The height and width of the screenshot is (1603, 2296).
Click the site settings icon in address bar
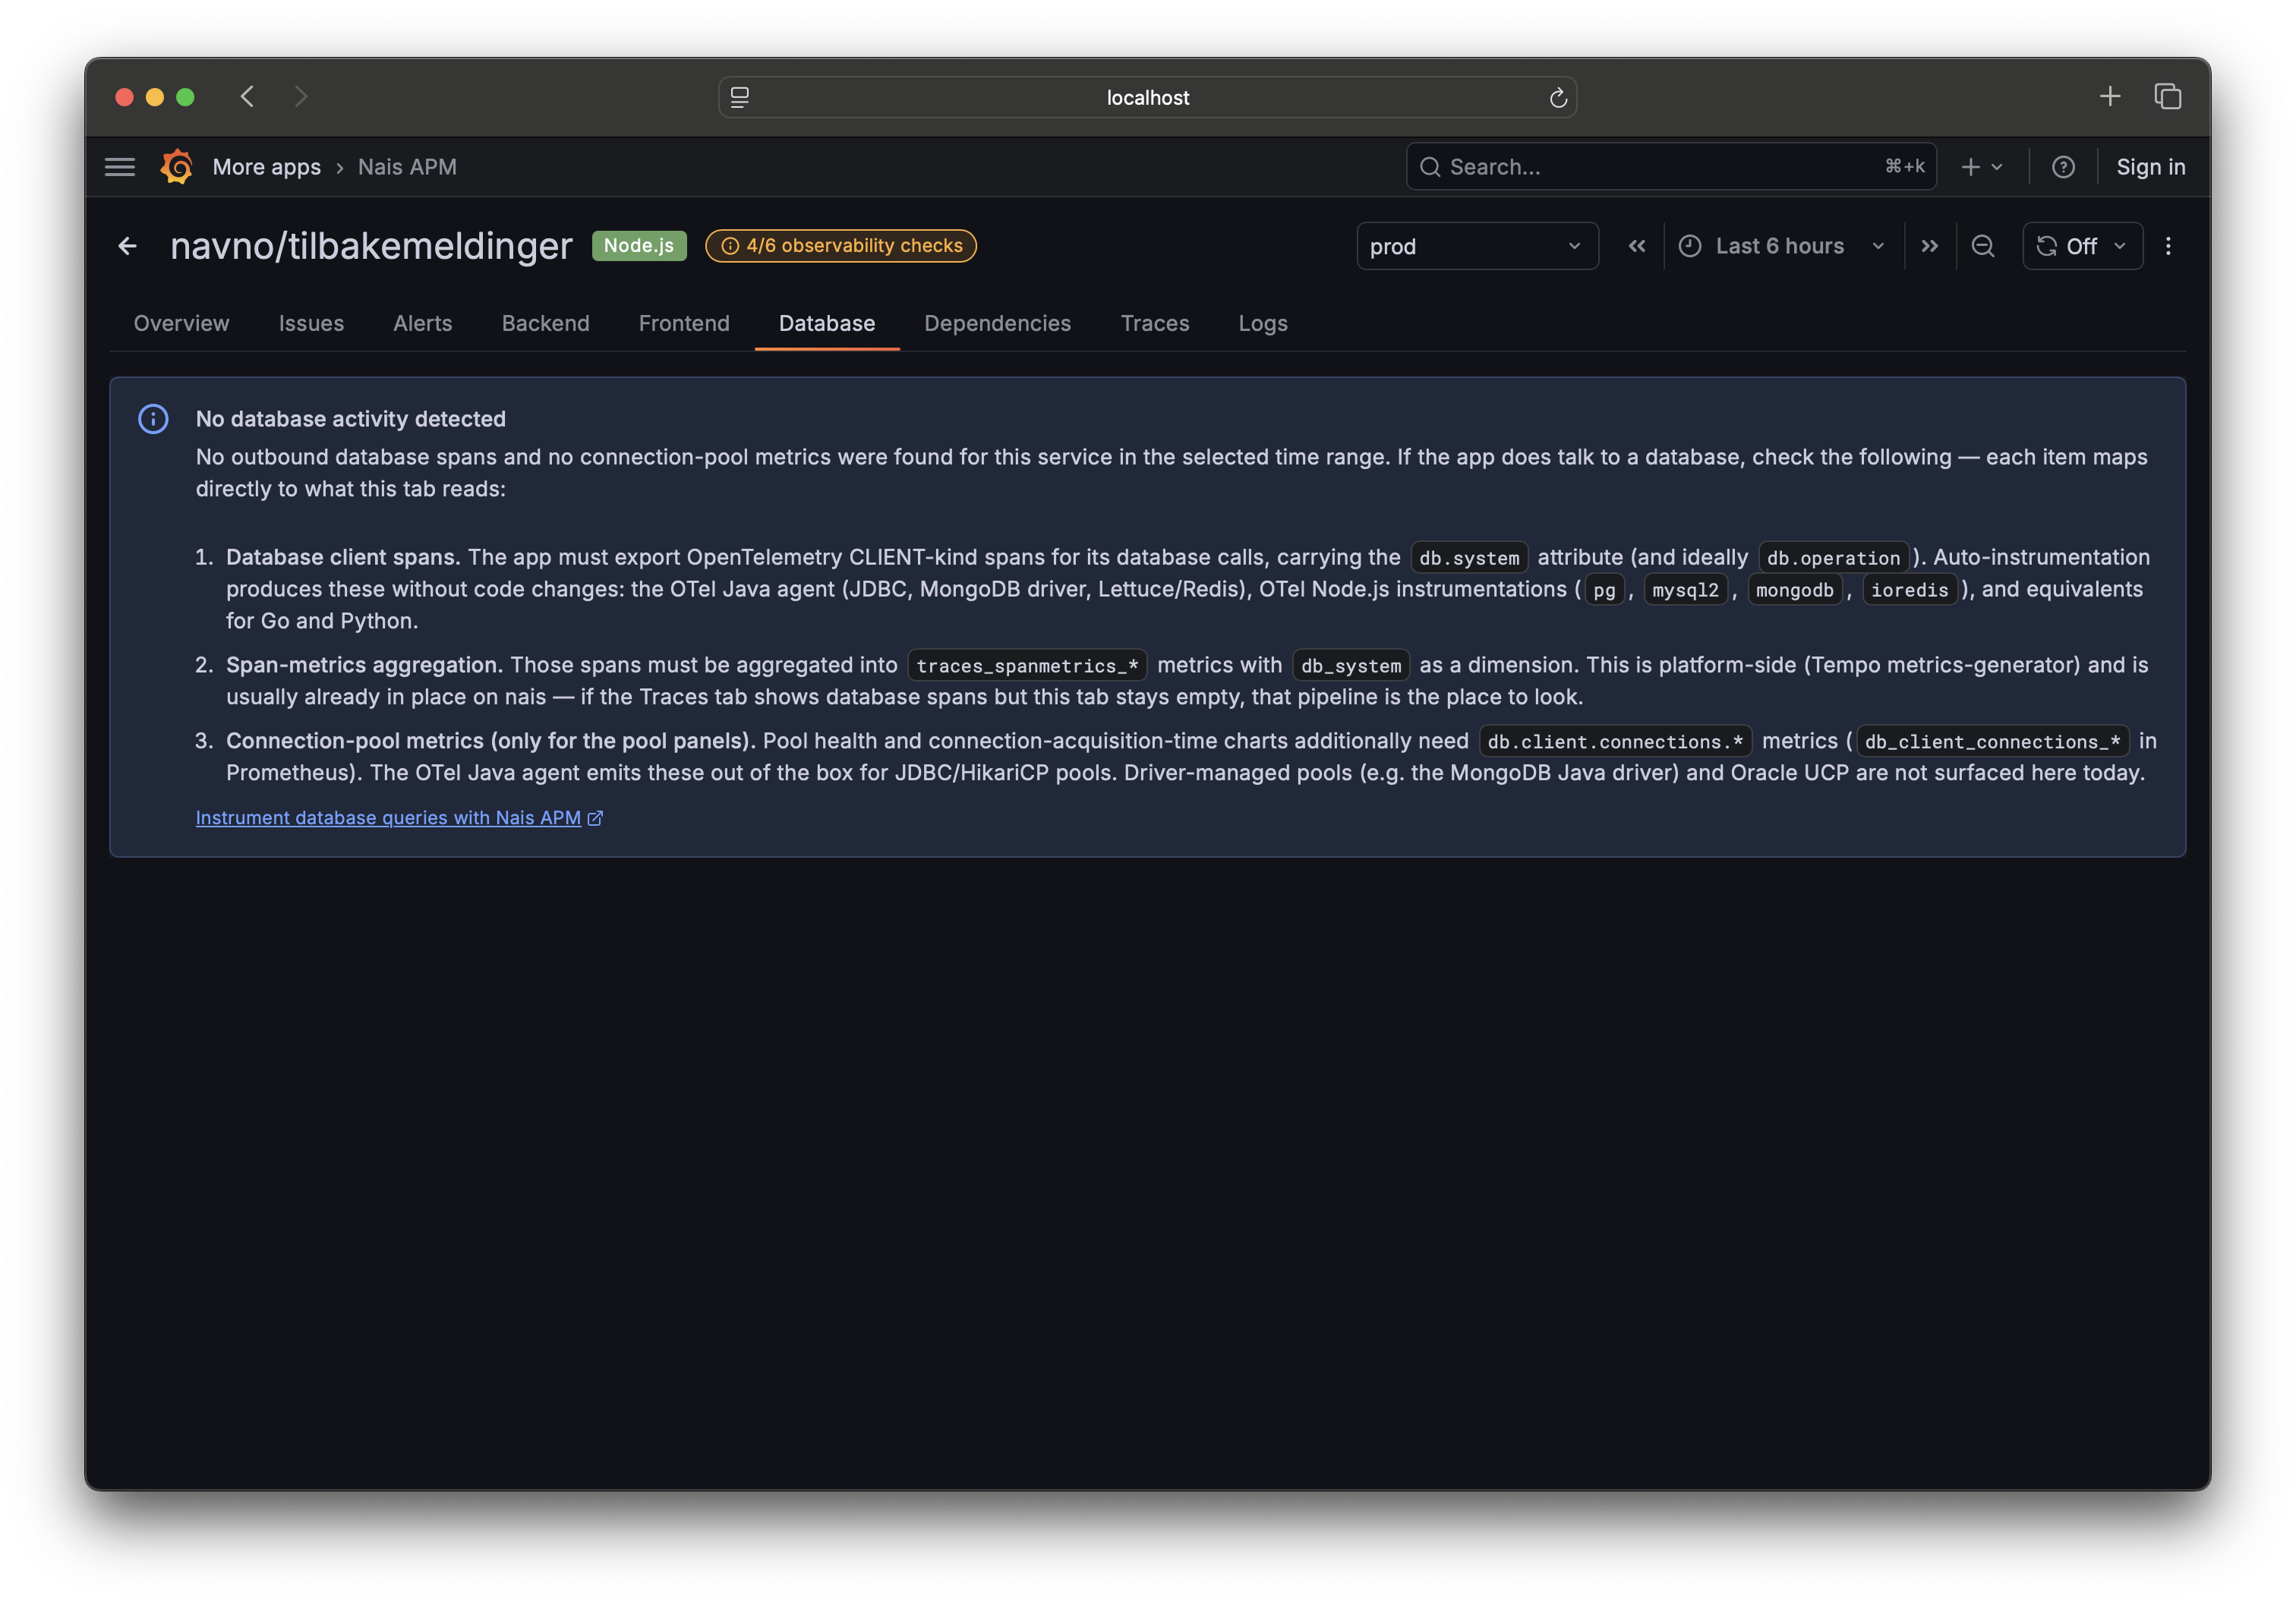739,97
